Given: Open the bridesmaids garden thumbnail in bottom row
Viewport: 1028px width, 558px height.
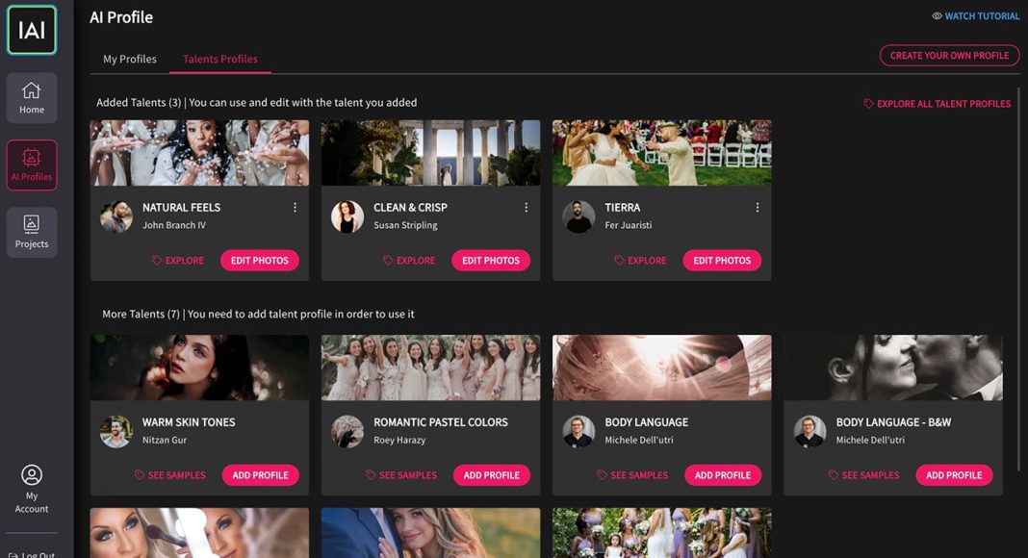Looking at the screenshot, I should [662, 533].
